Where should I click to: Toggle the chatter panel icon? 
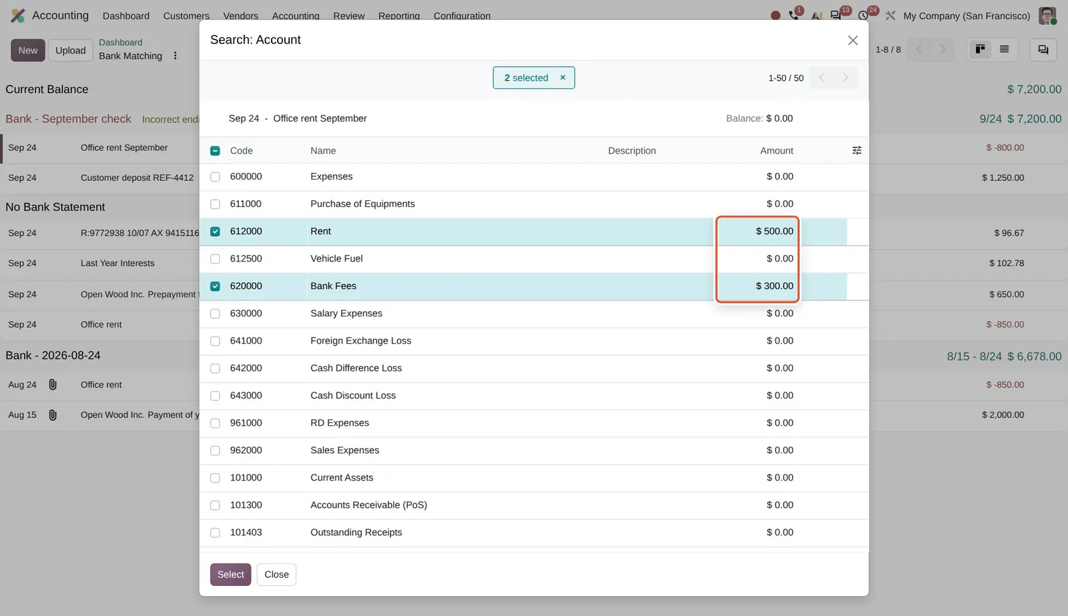click(x=1043, y=50)
